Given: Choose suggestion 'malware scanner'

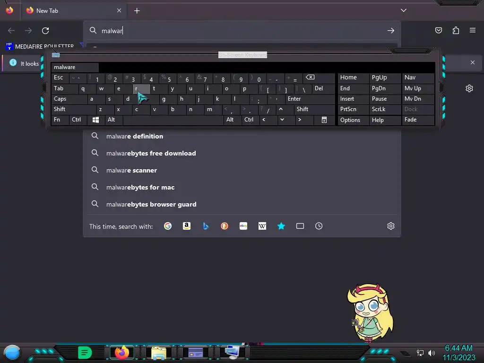Looking at the screenshot, I should point(242,170).
